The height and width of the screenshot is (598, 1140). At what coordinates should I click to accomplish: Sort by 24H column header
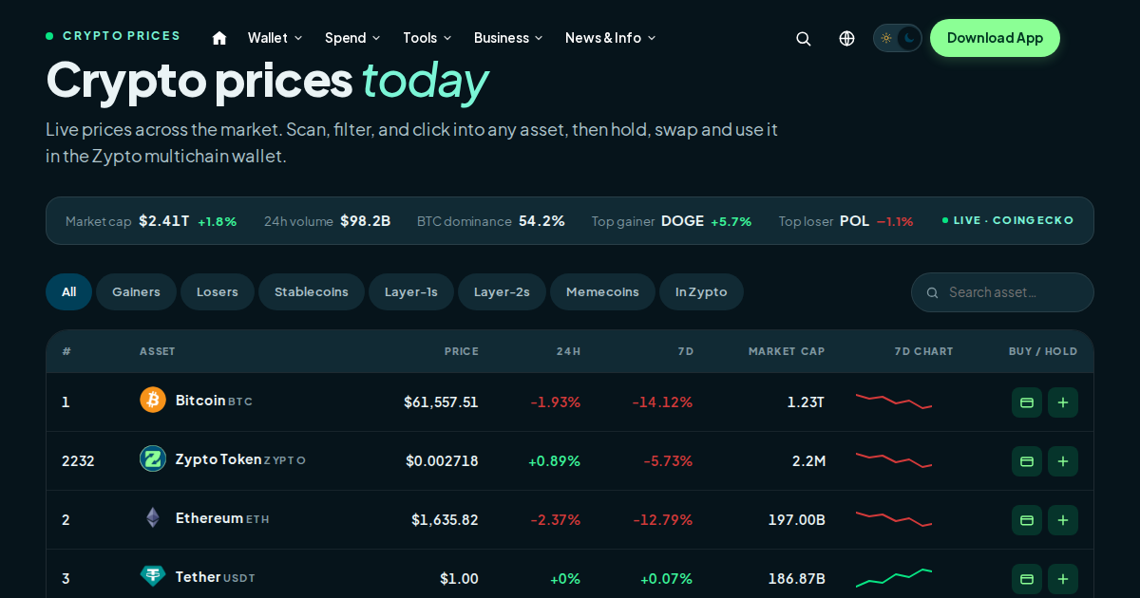click(568, 351)
